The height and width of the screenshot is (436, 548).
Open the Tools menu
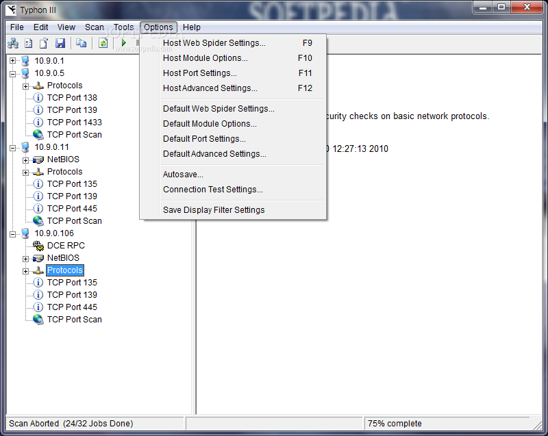123,27
